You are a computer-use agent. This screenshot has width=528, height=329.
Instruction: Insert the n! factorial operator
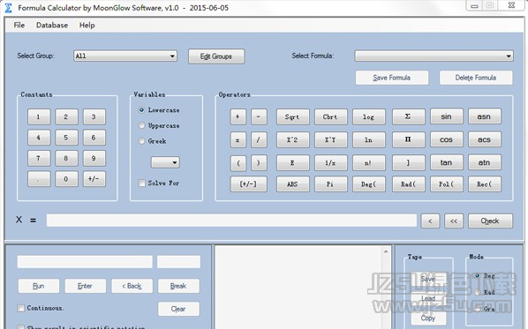point(369,163)
